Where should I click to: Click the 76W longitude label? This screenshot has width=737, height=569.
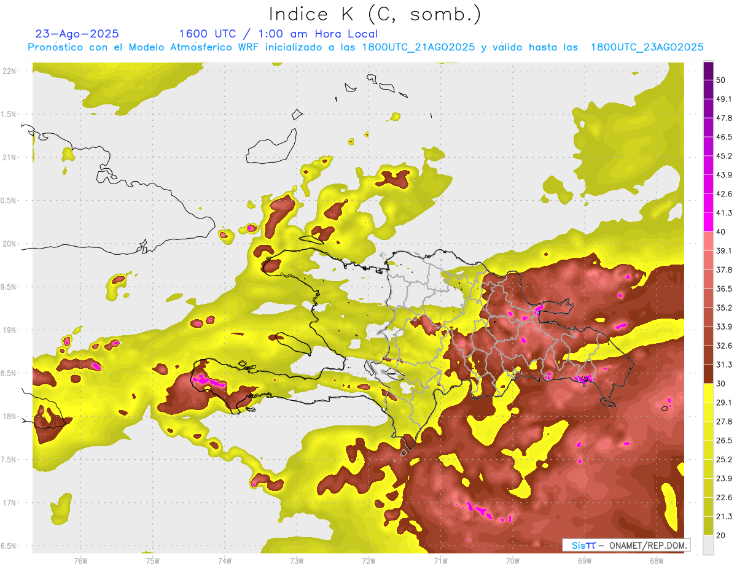[x=80, y=560]
